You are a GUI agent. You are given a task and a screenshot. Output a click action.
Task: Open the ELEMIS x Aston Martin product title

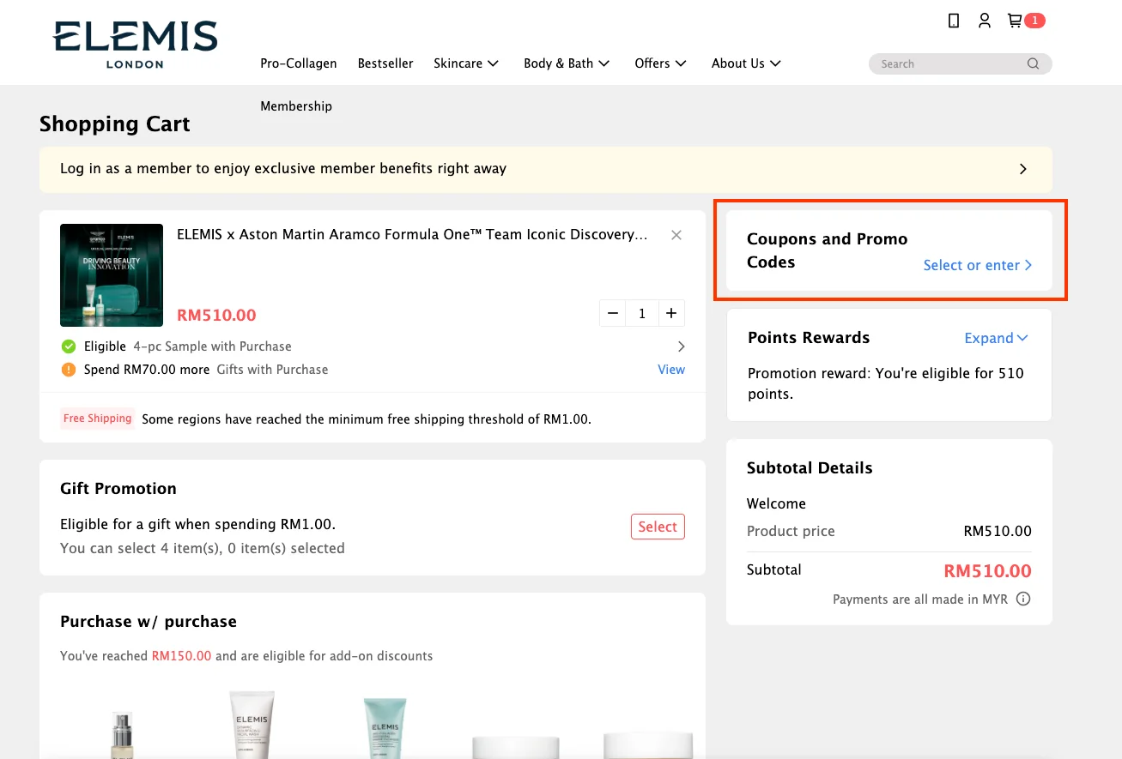[x=412, y=234]
